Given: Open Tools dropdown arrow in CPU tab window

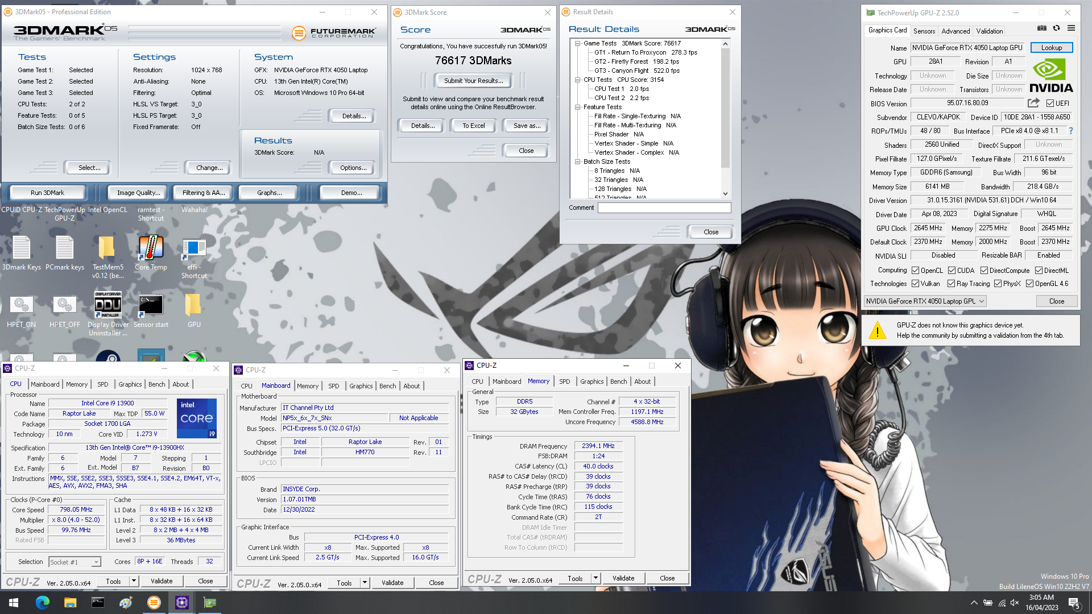Looking at the screenshot, I should 134,581.
